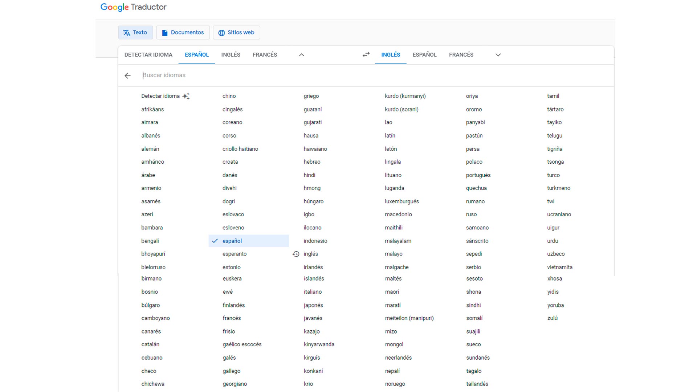Select árabe in the language list

pos(148,175)
